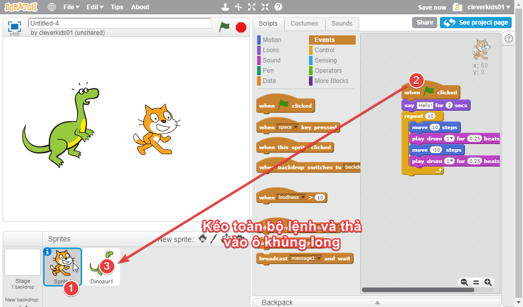The height and width of the screenshot is (307, 523).
Task: Click palette block when this sprite clicked
Action: point(295,147)
